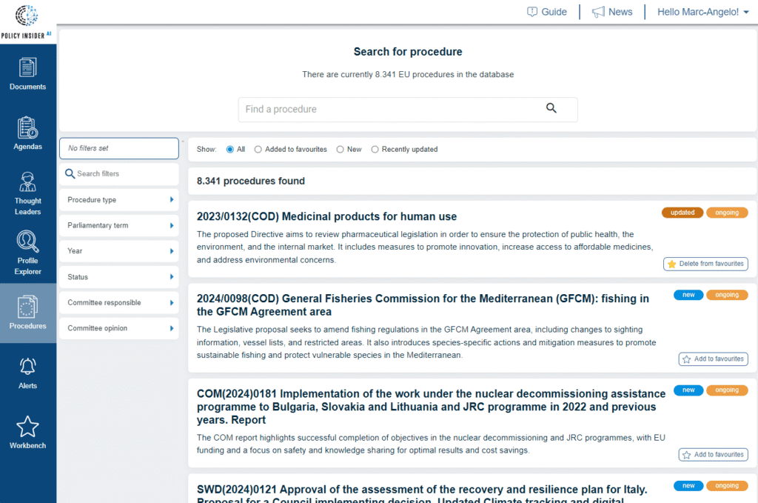Choose 'Recently updated' show option
758x503 pixels.
pyautogui.click(x=375, y=149)
